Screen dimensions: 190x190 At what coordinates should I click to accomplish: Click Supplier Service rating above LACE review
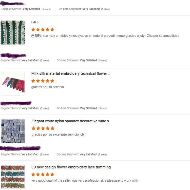(x=26, y=9)
